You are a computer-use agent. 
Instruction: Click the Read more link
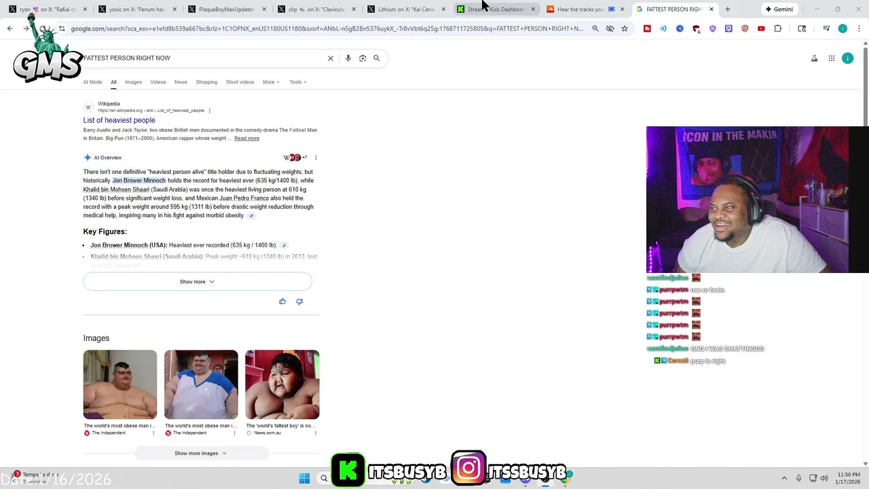coord(246,139)
